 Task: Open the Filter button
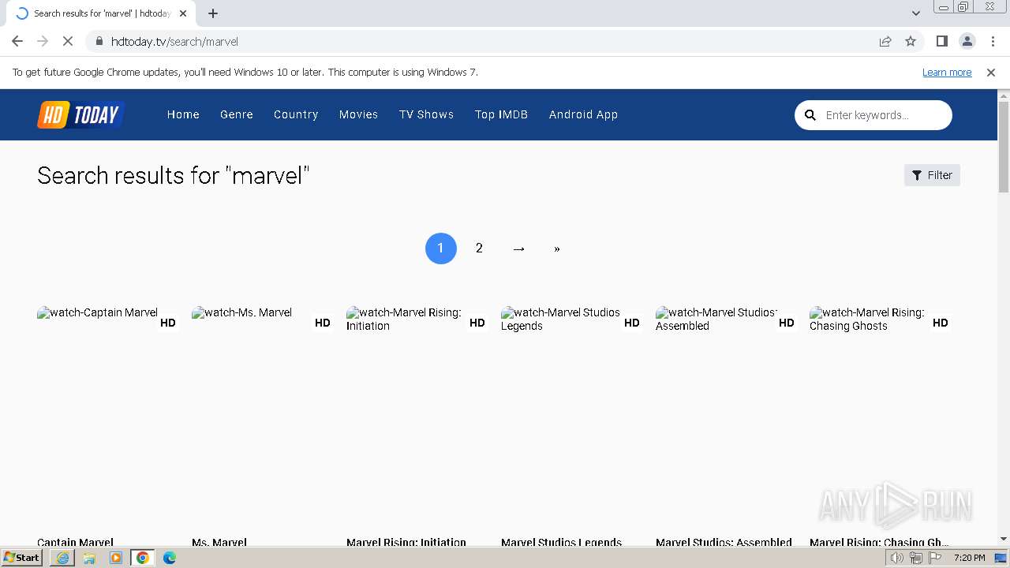point(932,175)
